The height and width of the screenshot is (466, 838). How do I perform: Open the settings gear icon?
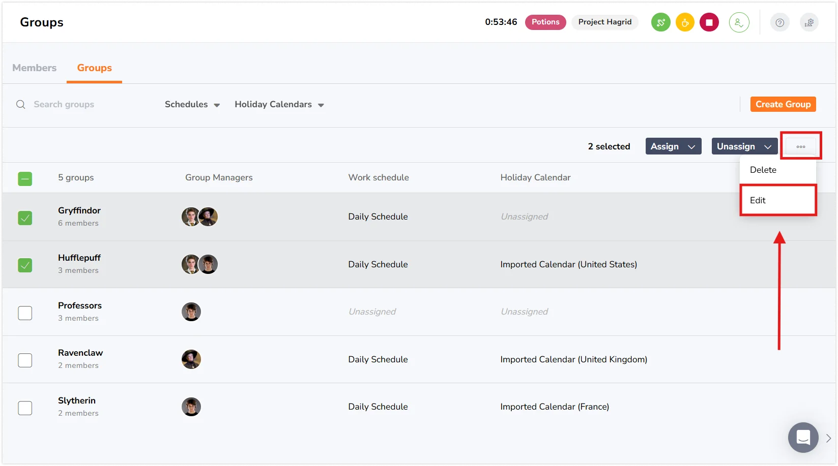(x=809, y=22)
